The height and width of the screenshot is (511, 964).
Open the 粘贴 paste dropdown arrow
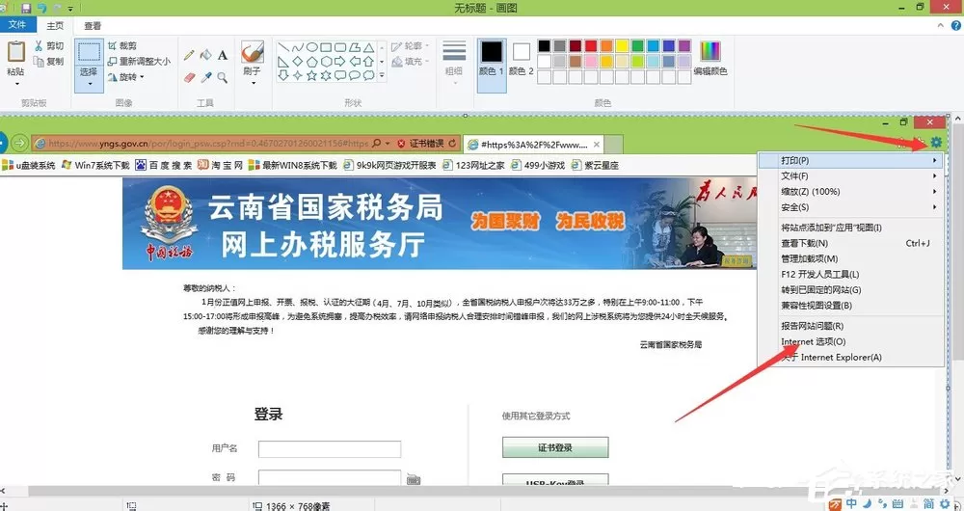(x=16, y=83)
